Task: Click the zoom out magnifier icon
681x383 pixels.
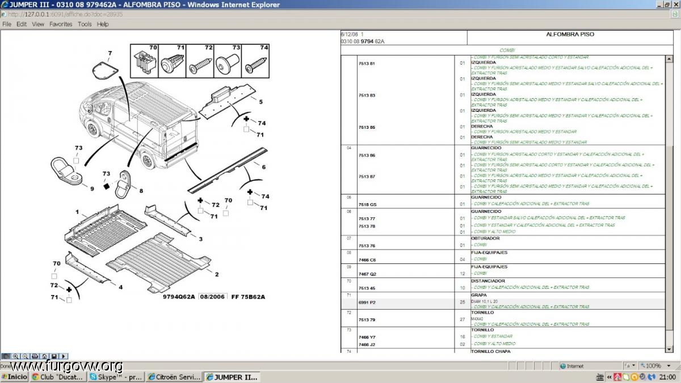Action: (x=26, y=356)
